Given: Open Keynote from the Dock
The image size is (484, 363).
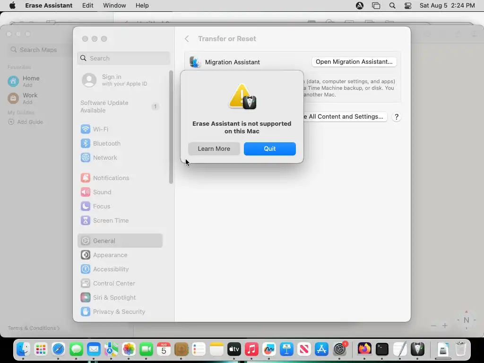Looking at the screenshot, I should point(286,349).
